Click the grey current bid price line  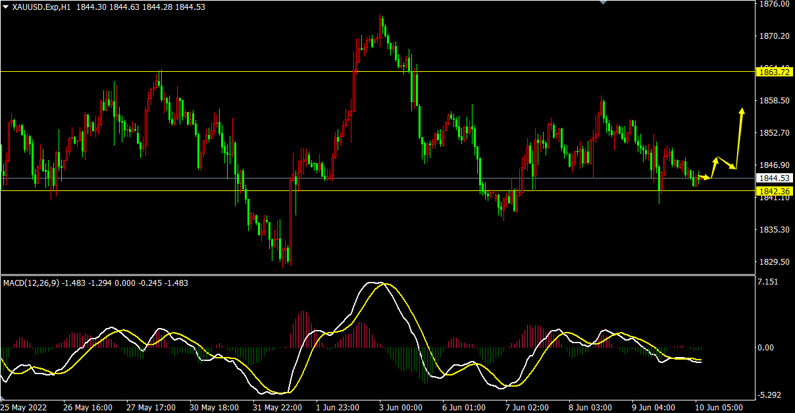(x=395, y=178)
